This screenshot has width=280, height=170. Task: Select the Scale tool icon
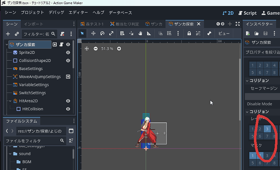(x=111, y=33)
